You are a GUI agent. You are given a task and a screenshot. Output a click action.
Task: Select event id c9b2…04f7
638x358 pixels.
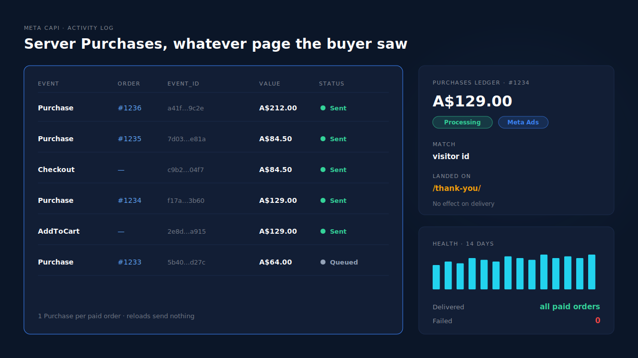185,170
